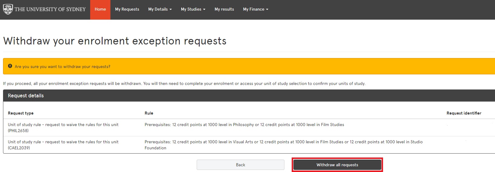Screen dimensions: 495x172
Task: Click the Request identifier column header
Action: [464, 113]
